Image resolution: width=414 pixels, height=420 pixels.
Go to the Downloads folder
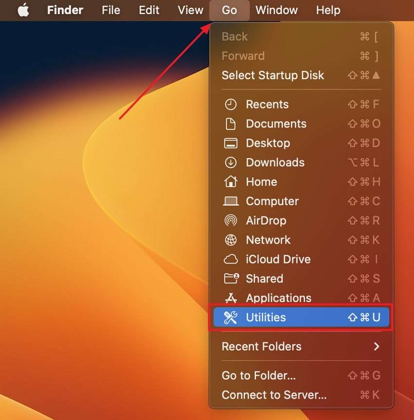[x=301, y=162]
